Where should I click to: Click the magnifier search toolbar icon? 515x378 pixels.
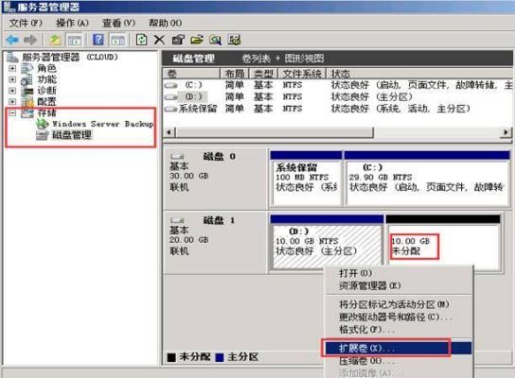pyautogui.click(x=216, y=40)
